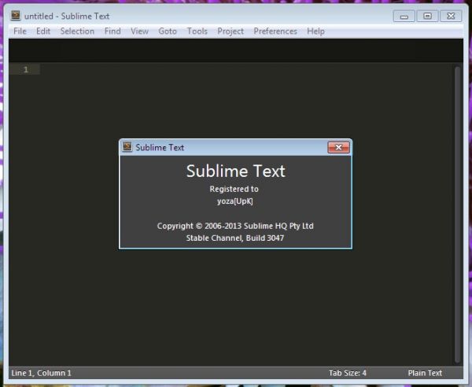Click the Sublime Text icon in about dialog title
The width and height of the screenshot is (472, 387).
pos(127,147)
